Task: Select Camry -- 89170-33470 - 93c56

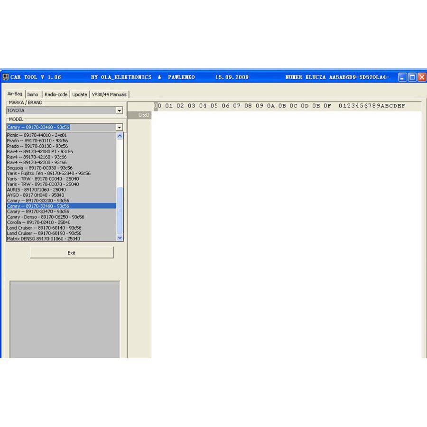Action: [61, 211]
